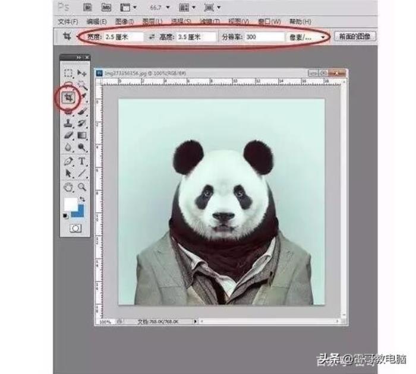This screenshot has height=374, width=416.
Task: Select the Move tool
Action: 82,72
